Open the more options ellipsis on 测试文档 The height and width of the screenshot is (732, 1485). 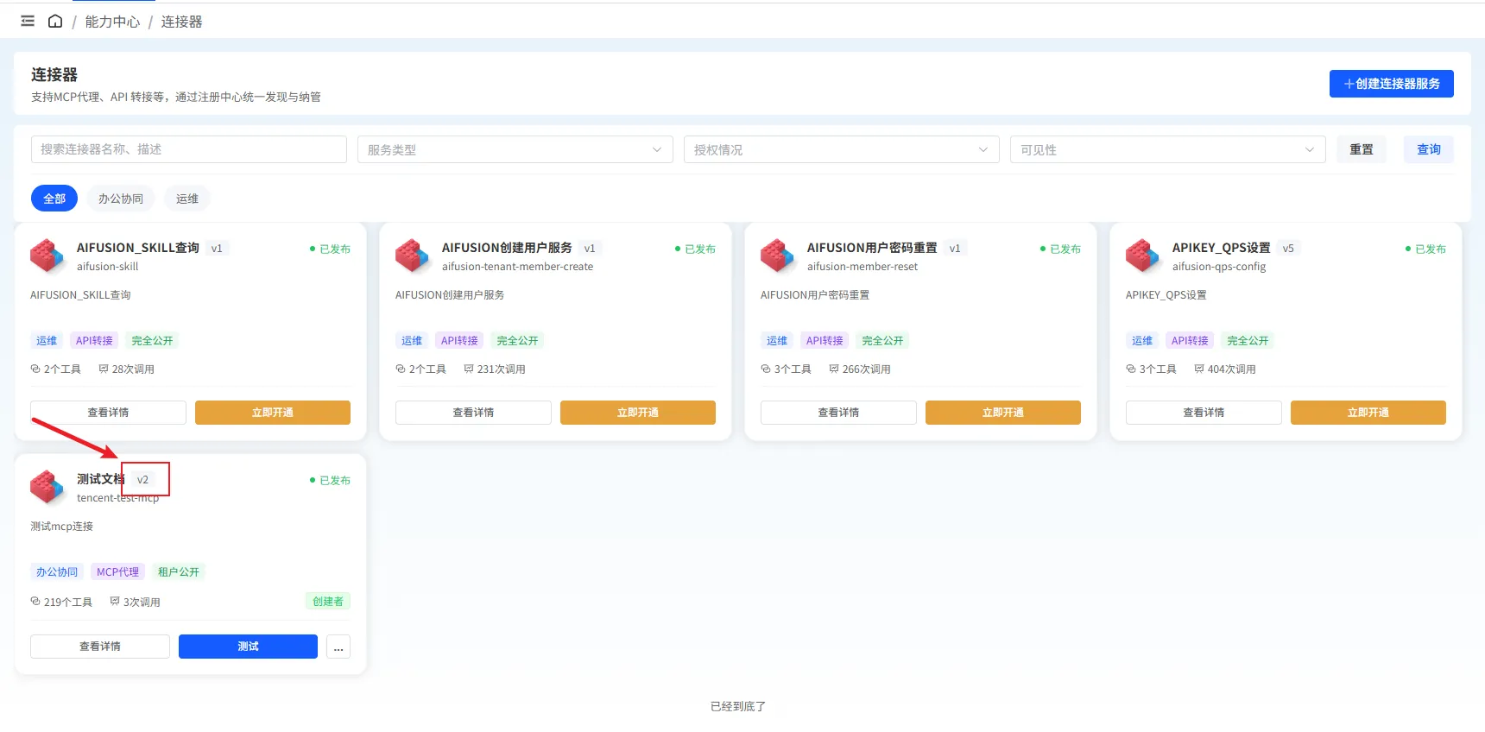point(338,647)
